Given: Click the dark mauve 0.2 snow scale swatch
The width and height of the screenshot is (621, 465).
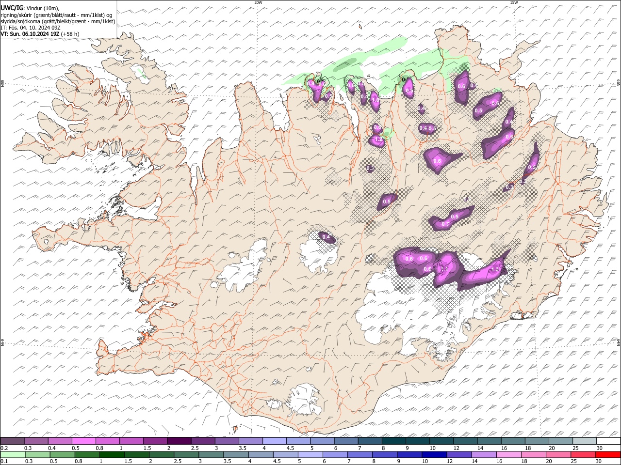Looking at the screenshot, I should (x=12, y=441).
